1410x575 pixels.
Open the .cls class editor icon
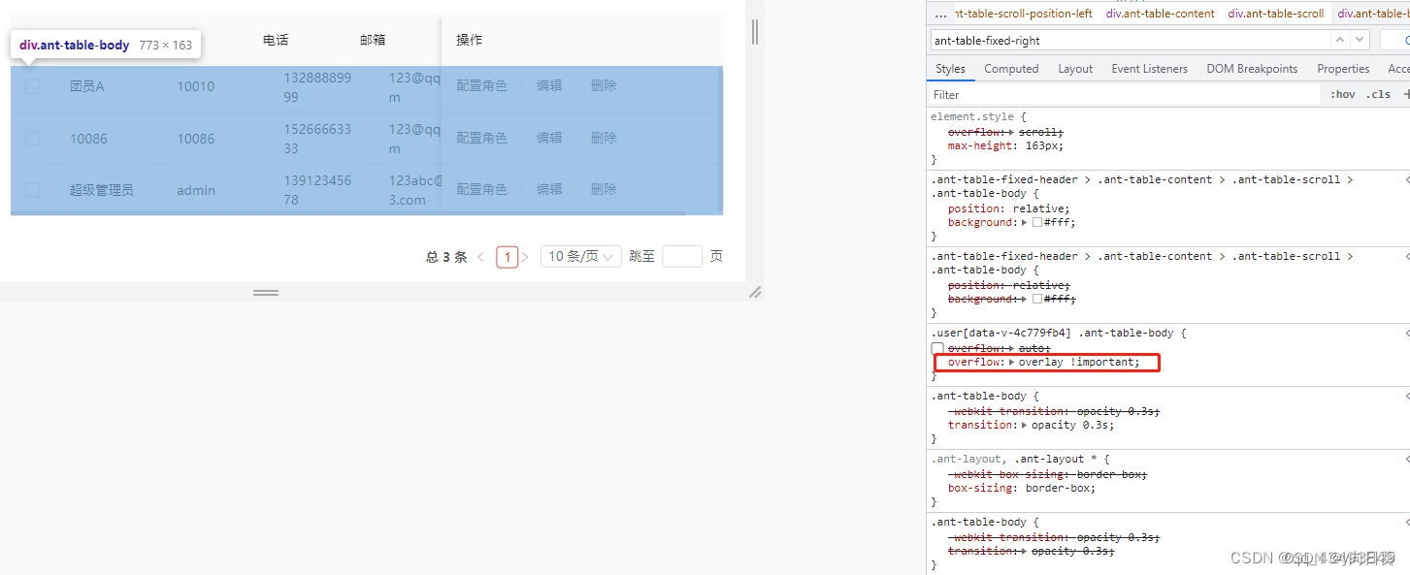pos(1379,94)
